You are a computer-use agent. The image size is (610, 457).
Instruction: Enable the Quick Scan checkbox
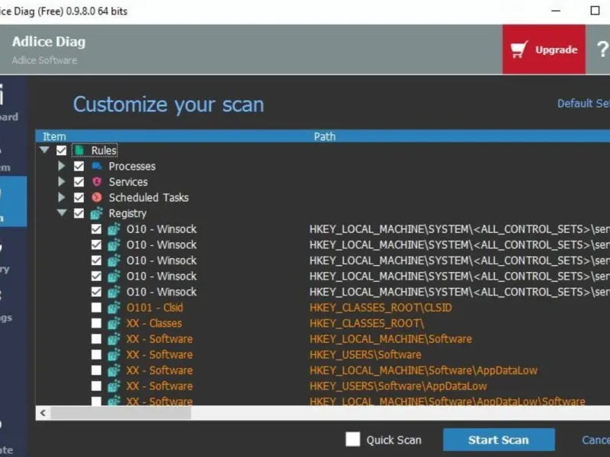point(353,439)
